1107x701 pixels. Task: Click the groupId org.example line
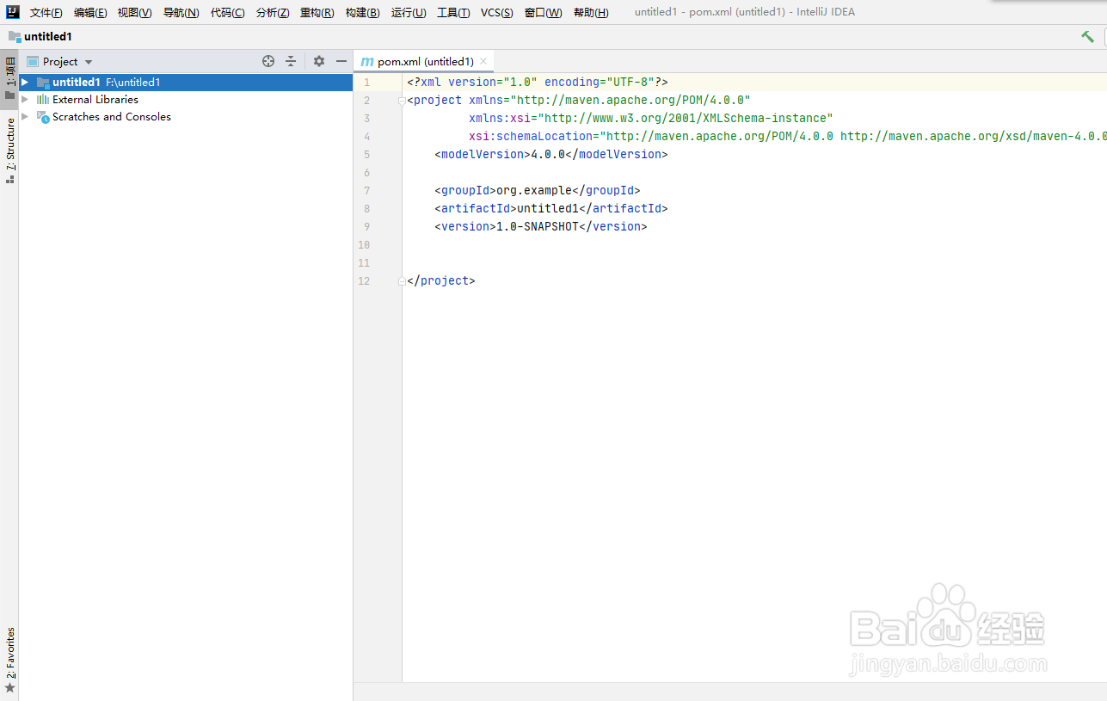click(538, 191)
